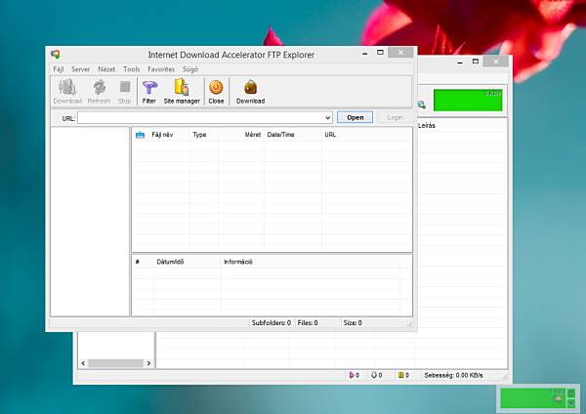Click the Sebesség: 0.00 KB/s status text
586x414 pixels.
pyautogui.click(x=453, y=375)
